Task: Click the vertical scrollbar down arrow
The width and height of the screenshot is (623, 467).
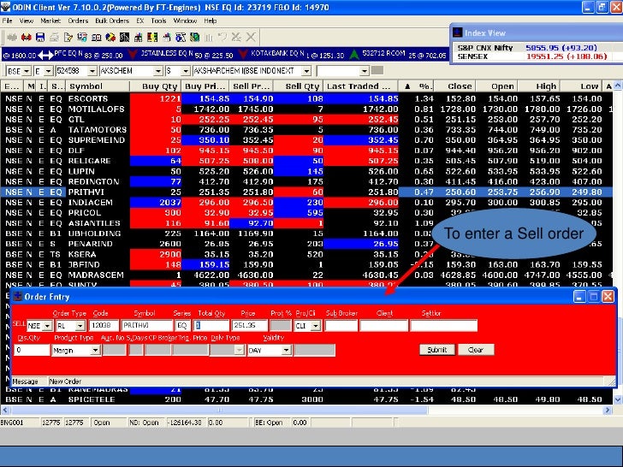Action: [x=618, y=399]
